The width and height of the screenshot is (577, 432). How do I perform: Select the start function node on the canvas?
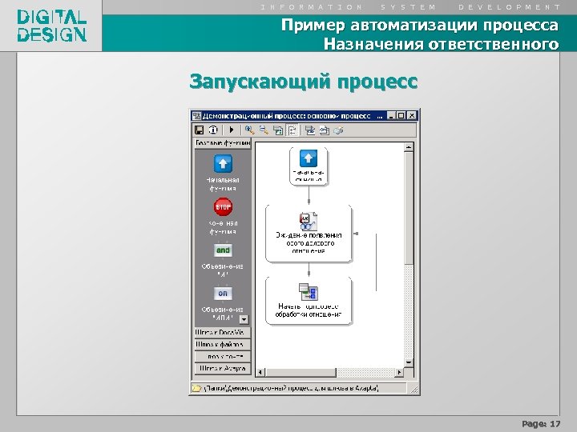click(309, 166)
